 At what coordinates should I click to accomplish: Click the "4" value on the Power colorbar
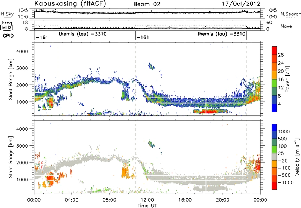(x=280, y=104)
